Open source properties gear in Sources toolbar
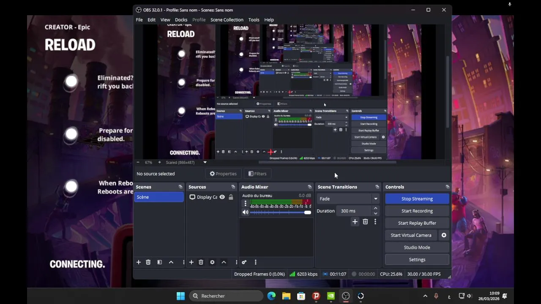541x304 pixels. (212, 262)
